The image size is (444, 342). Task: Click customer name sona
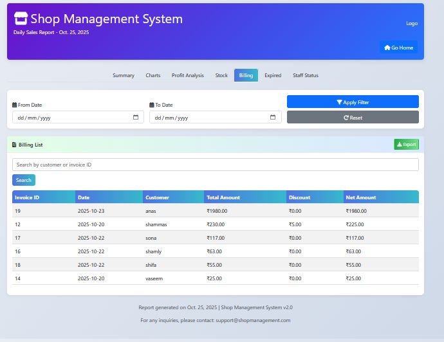pos(151,239)
